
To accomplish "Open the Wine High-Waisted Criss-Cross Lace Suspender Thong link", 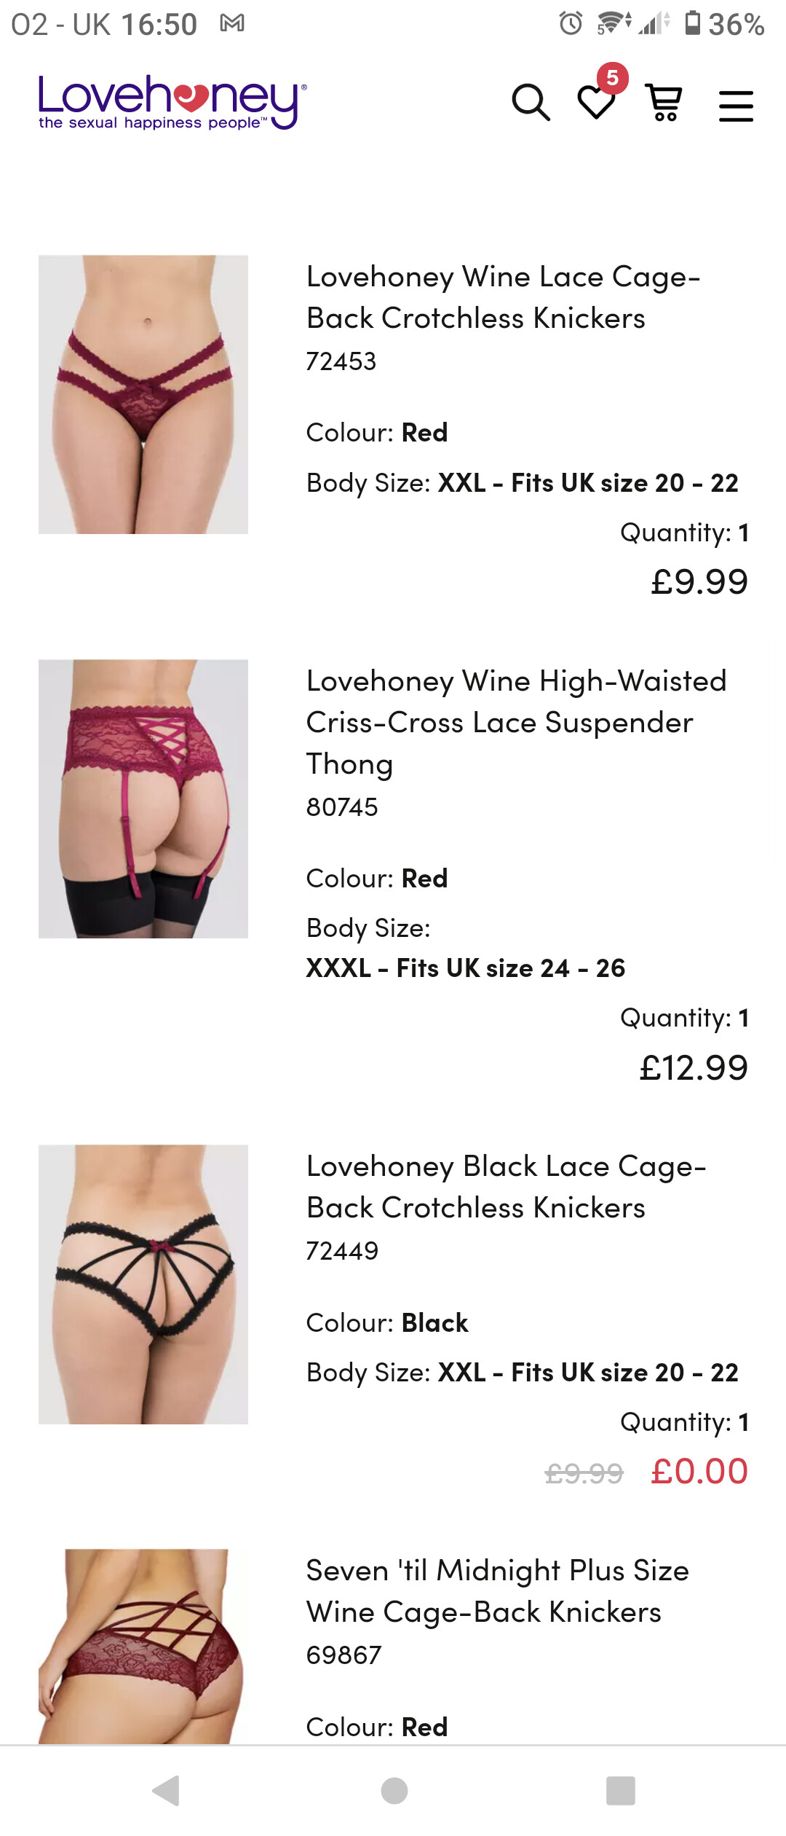I will pyautogui.click(x=516, y=722).
